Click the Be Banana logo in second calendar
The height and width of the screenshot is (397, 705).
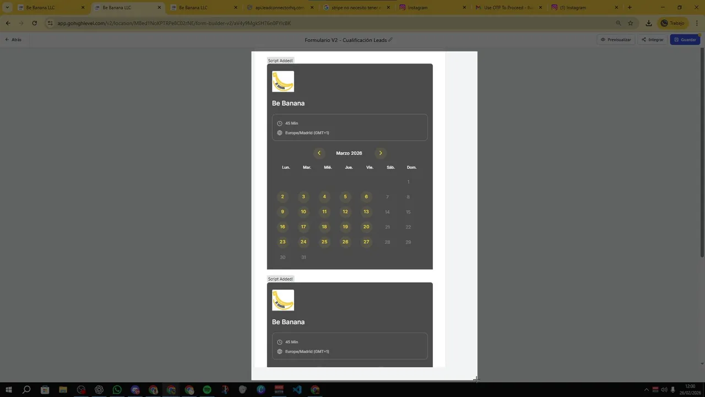pyautogui.click(x=283, y=301)
